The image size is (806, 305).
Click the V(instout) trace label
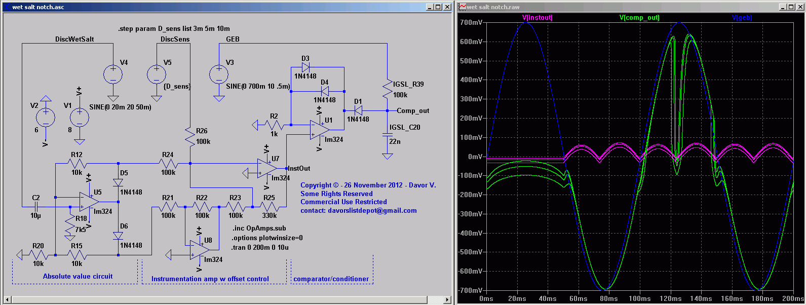537,18
